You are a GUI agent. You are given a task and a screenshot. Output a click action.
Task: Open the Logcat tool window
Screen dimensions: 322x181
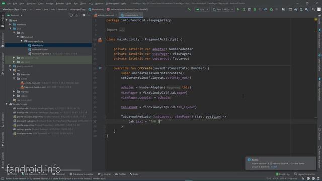[x=104, y=174]
